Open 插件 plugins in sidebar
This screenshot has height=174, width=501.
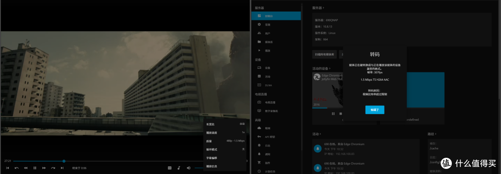(x=276, y=163)
